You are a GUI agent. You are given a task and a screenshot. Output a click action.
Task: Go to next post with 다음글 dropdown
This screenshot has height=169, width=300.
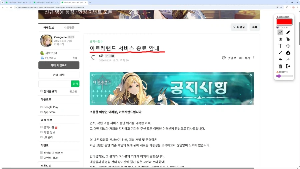tap(239, 27)
